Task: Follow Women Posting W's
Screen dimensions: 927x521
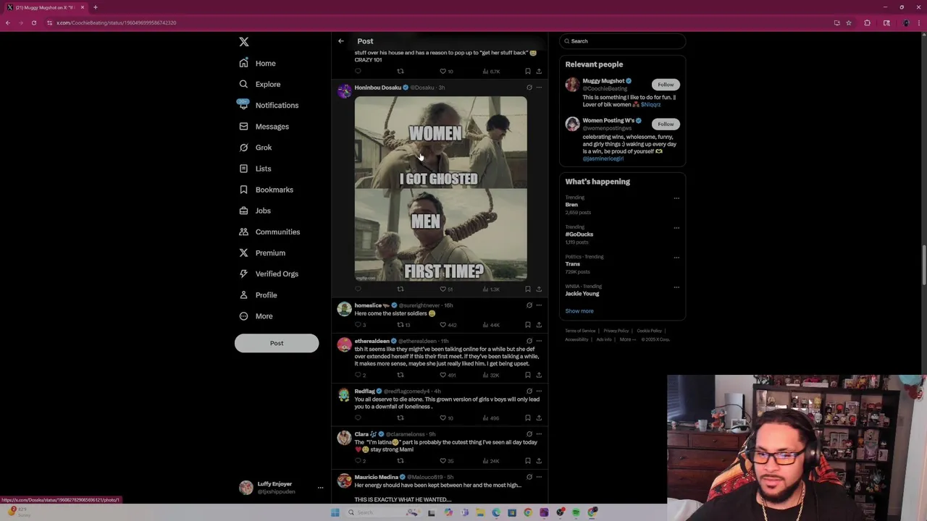Action: 666,124
